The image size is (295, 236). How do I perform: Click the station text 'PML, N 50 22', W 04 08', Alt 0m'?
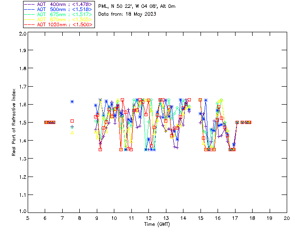coord(137,6)
